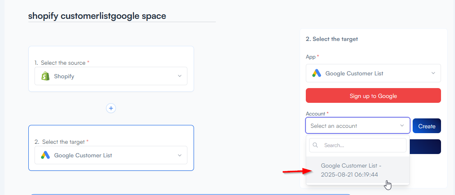
Task: Select the '1. Select the source' card
Action: (111, 55)
